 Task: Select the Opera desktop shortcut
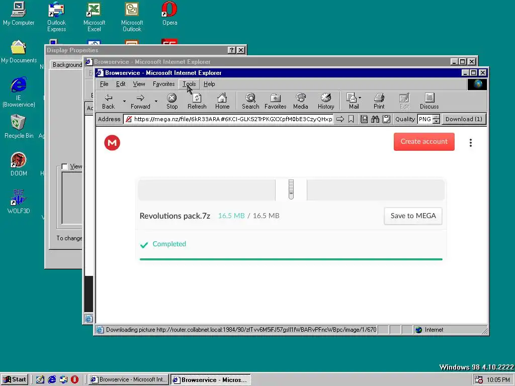click(x=170, y=14)
